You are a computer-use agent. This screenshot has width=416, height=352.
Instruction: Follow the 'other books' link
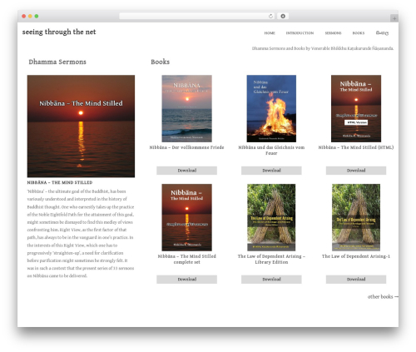pyautogui.click(x=383, y=296)
